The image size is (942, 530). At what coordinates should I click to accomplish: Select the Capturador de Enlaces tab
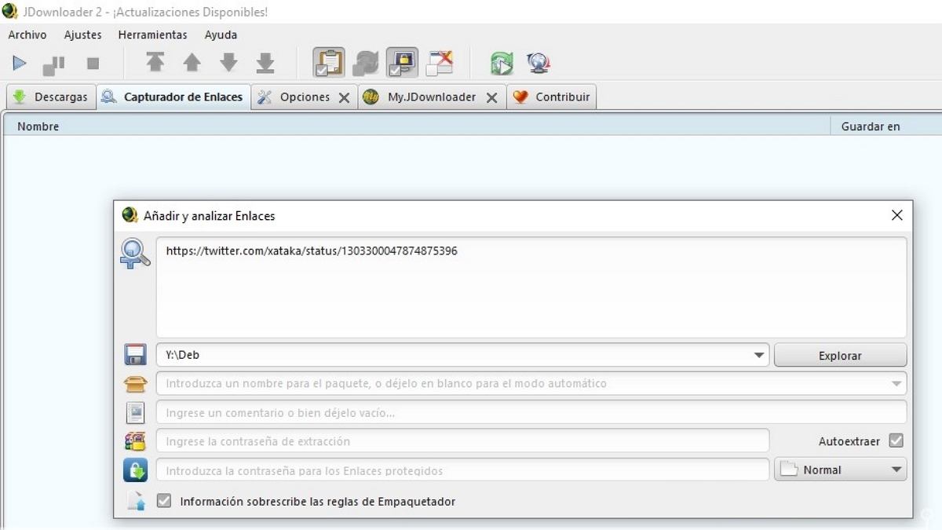coord(174,97)
